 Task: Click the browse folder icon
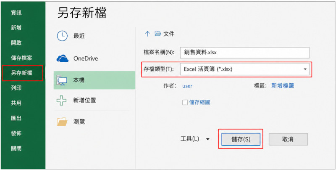pyautogui.click(x=62, y=122)
